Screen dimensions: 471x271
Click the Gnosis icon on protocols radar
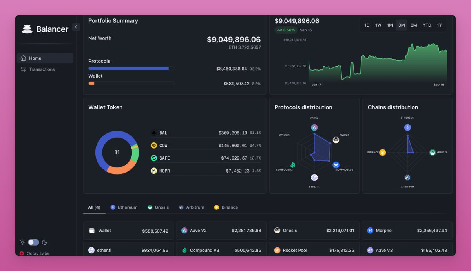(x=336, y=140)
